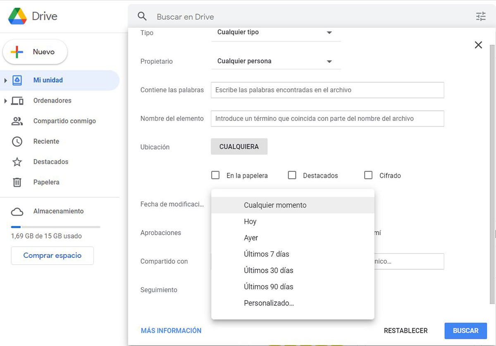
Task: Select the Mi unidad icon in sidebar
Action: coord(18,80)
